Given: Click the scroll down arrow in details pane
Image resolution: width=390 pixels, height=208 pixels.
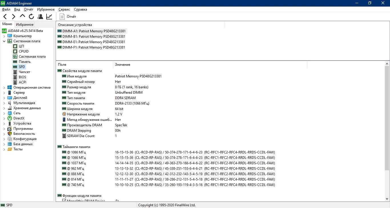Looking at the screenshot, I should point(387,199).
